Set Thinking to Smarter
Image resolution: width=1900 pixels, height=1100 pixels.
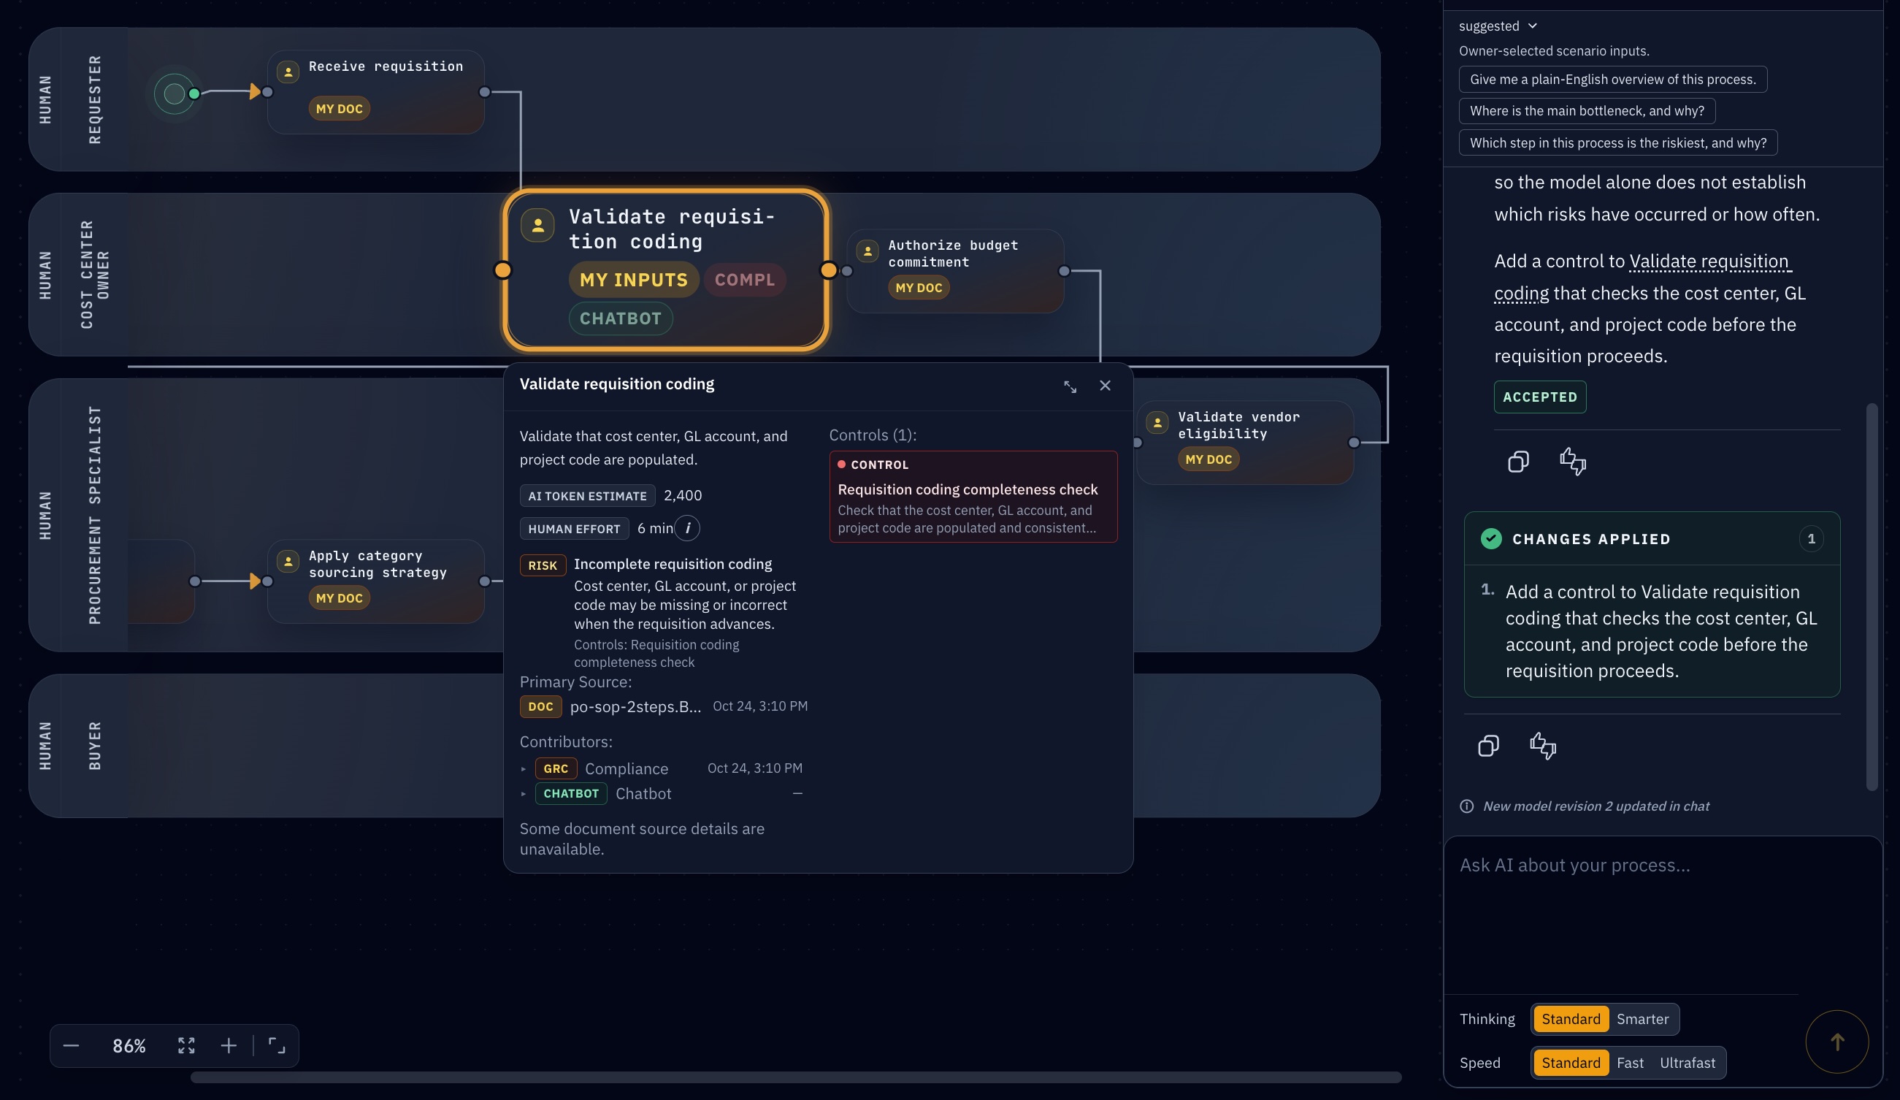point(1642,1019)
